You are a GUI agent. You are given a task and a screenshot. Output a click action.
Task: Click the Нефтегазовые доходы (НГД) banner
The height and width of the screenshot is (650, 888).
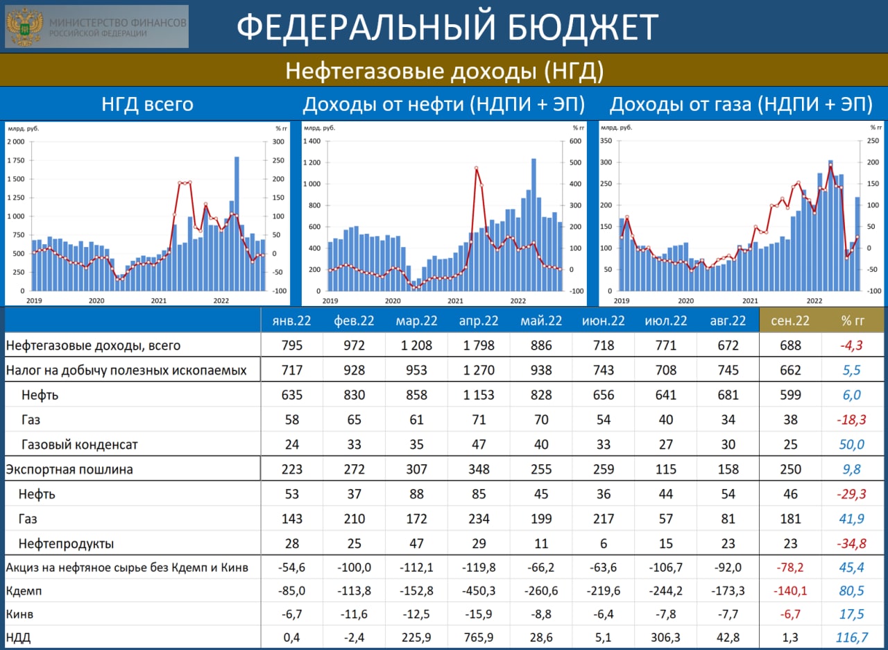[444, 70]
